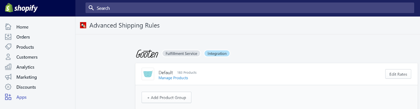Click the Customers person icon

[8, 57]
